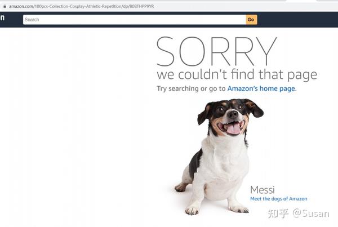Click the Zhihu watermark logo characters
The width and height of the screenshot is (338, 227).
click(278, 213)
